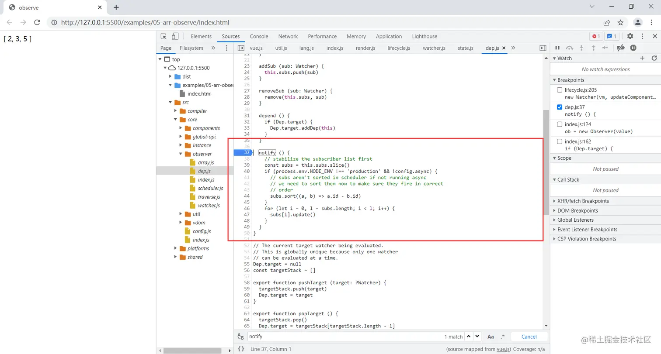Open the Chrome three-dot menu
This screenshot has width=661, height=354.
[x=652, y=22]
